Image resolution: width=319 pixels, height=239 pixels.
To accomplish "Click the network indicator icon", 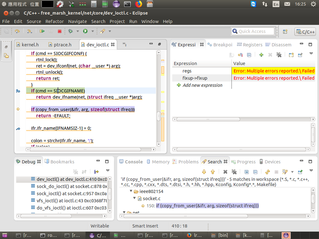I will [x=265, y=4].
